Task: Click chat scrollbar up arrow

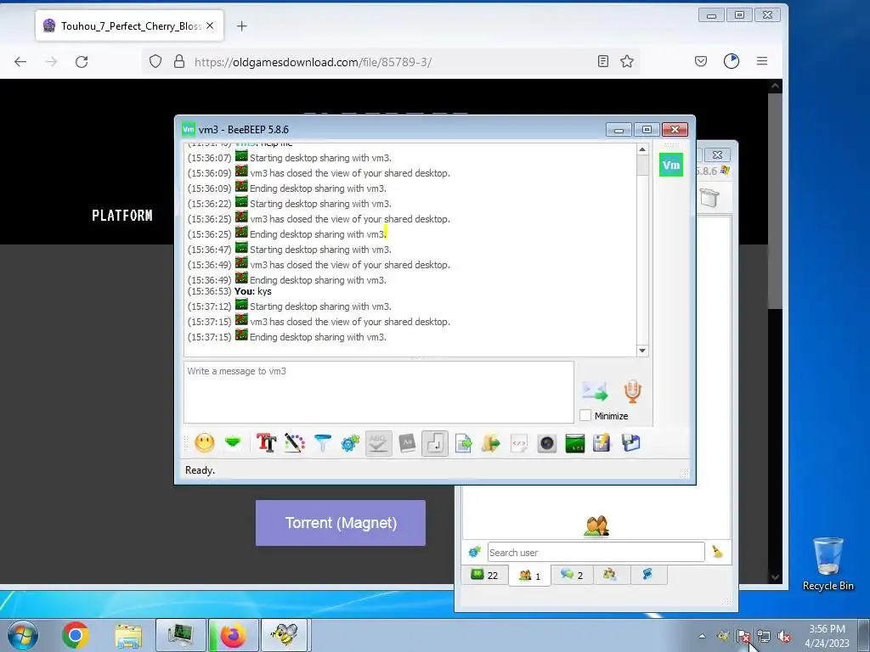Action: [x=642, y=149]
